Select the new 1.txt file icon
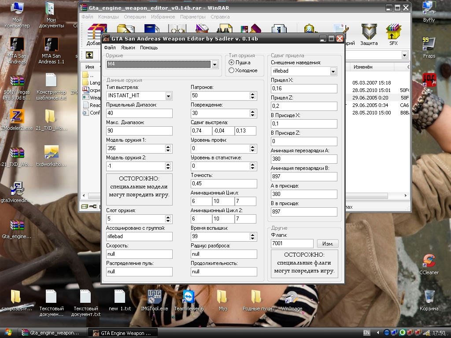 tap(120, 301)
